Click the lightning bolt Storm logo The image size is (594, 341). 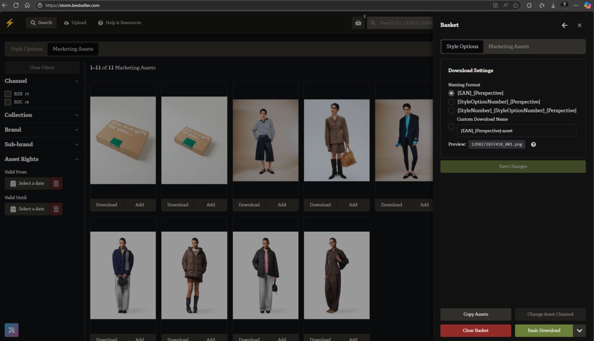pos(9,23)
